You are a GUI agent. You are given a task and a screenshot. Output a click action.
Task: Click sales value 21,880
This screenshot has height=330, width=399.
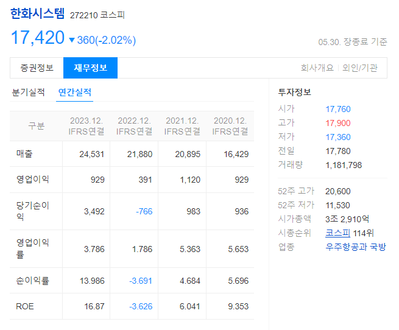click(x=139, y=154)
